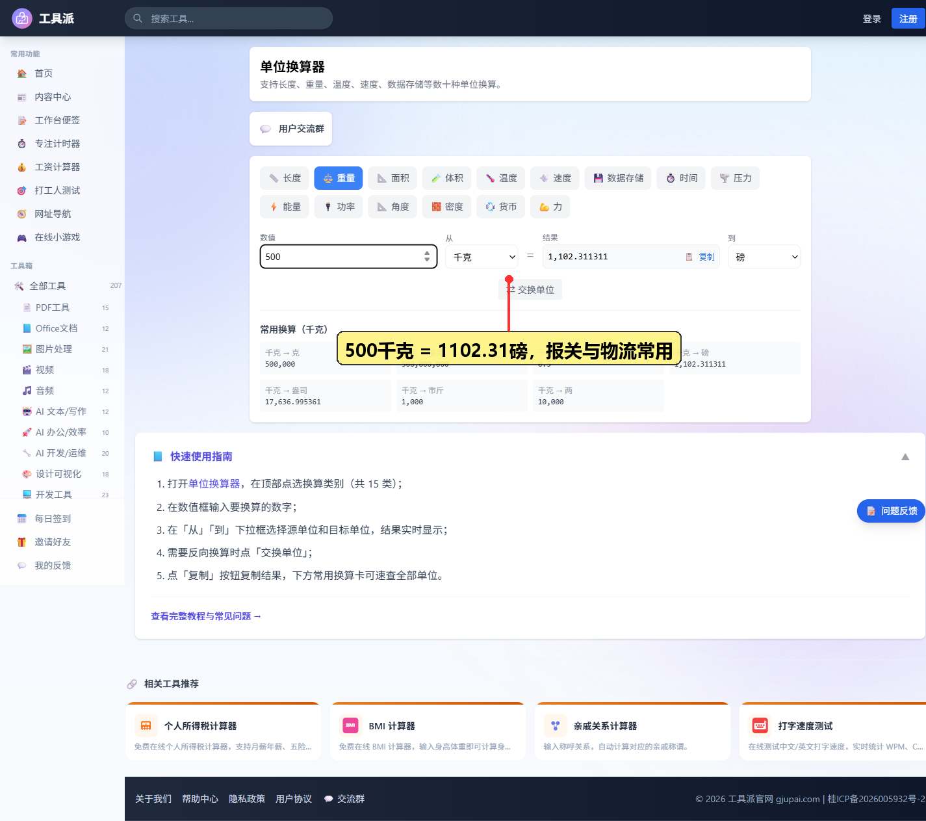This screenshot has height=821, width=926.
Task: Click the 千克→盎司 conversion card
Action: click(x=326, y=396)
